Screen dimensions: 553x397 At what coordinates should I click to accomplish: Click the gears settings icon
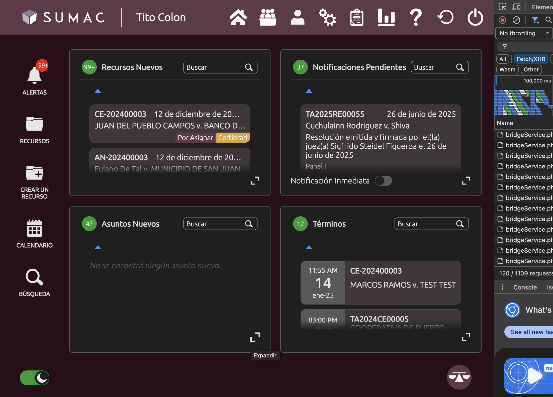[327, 17]
